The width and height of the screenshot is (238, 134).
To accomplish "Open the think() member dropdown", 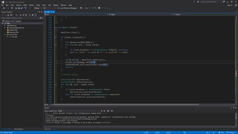I will point(204,15).
